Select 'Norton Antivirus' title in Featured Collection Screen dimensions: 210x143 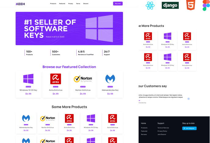pyautogui.click(x=83, y=90)
